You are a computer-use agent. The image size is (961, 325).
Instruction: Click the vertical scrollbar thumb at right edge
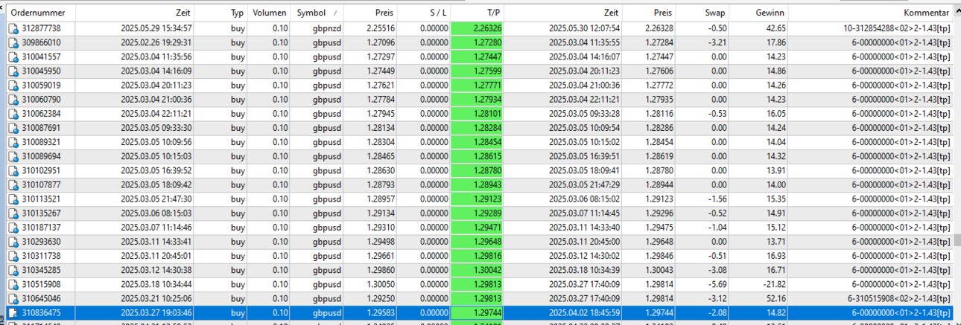[x=957, y=240]
